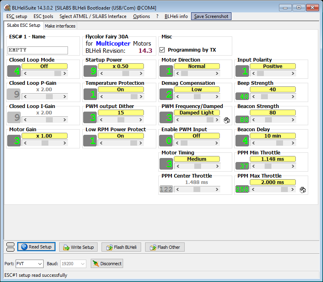Click the BLHeliSuite app icon in title bar
323x282 pixels.
[7, 8]
